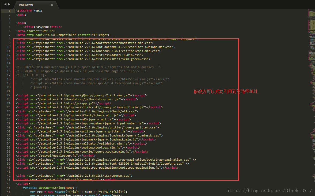Viewport: 315px width, 196px height.
Task: Click the HTML5 Shim comment line
Action: (88, 67)
